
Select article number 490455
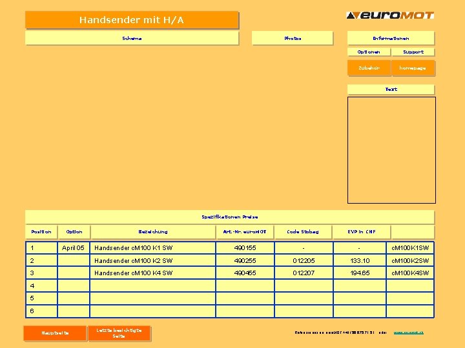pyautogui.click(x=245, y=273)
